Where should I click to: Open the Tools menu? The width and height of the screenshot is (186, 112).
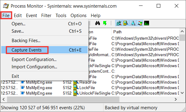point(61,15)
